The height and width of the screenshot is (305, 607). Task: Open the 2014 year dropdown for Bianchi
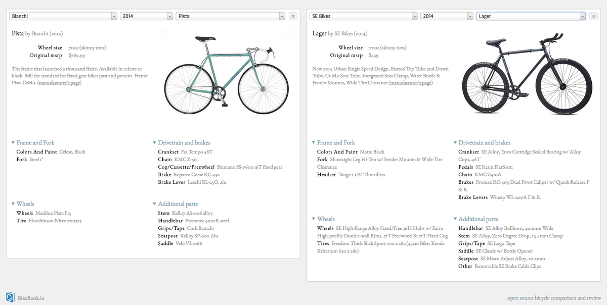click(x=146, y=16)
